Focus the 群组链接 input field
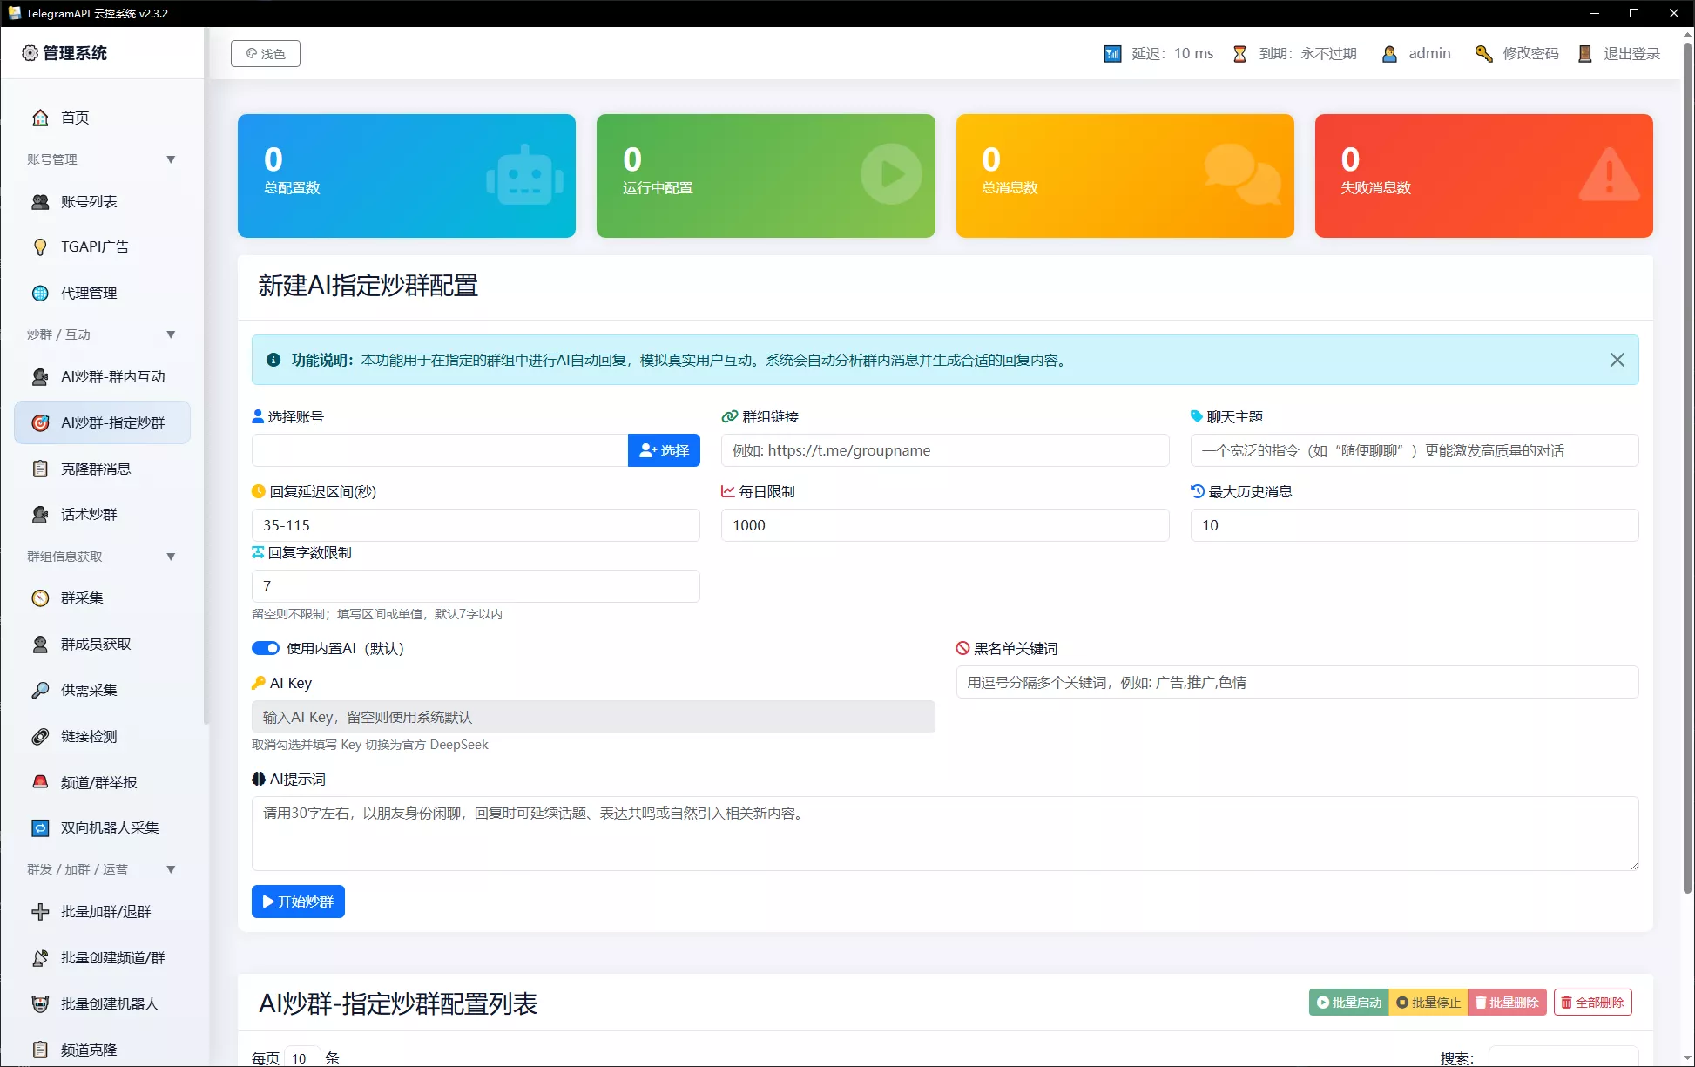 click(945, 450)
